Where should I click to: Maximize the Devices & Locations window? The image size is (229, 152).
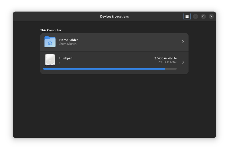coord(203,17)
